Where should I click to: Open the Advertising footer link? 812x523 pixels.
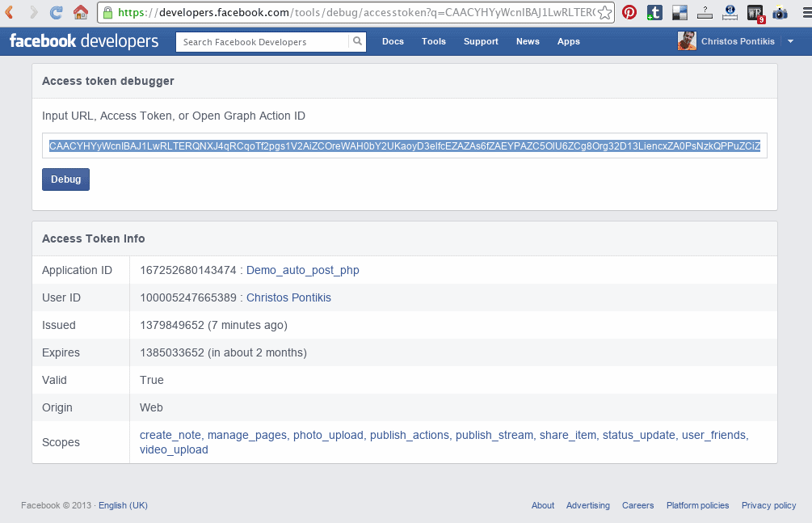tap(587, 505)
